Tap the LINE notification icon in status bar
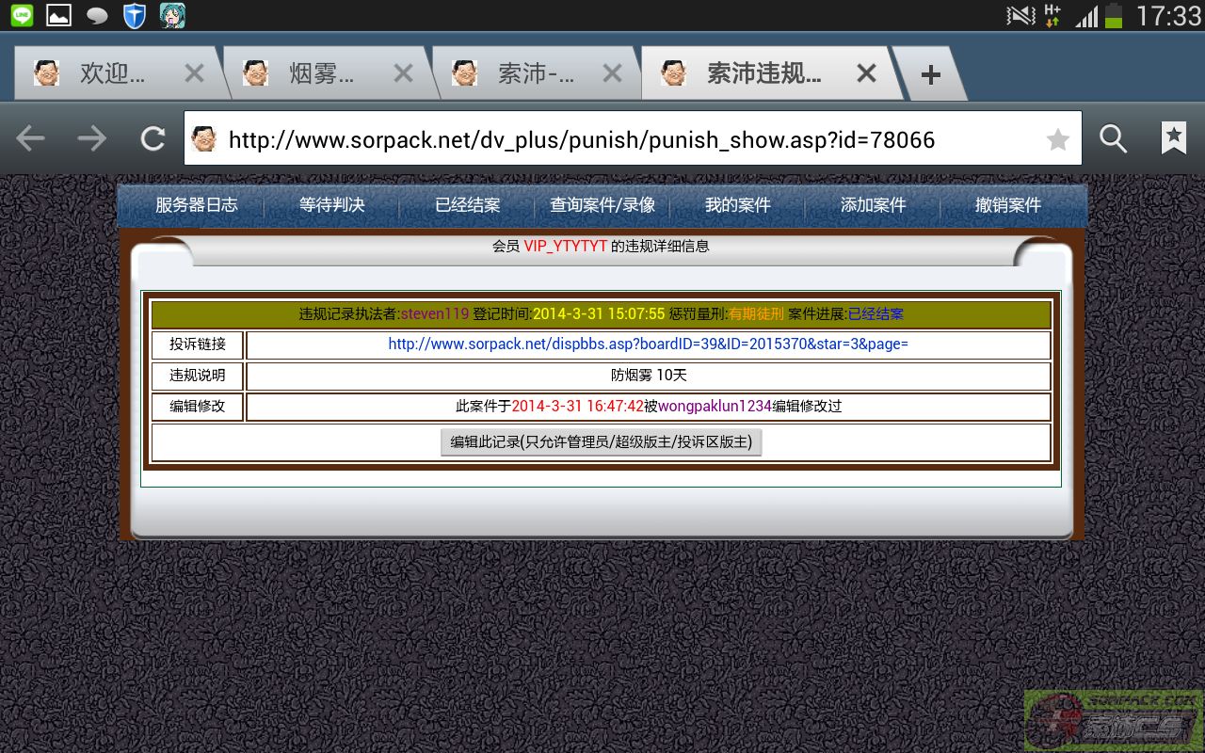1205x753 pixels. point(21,15)
